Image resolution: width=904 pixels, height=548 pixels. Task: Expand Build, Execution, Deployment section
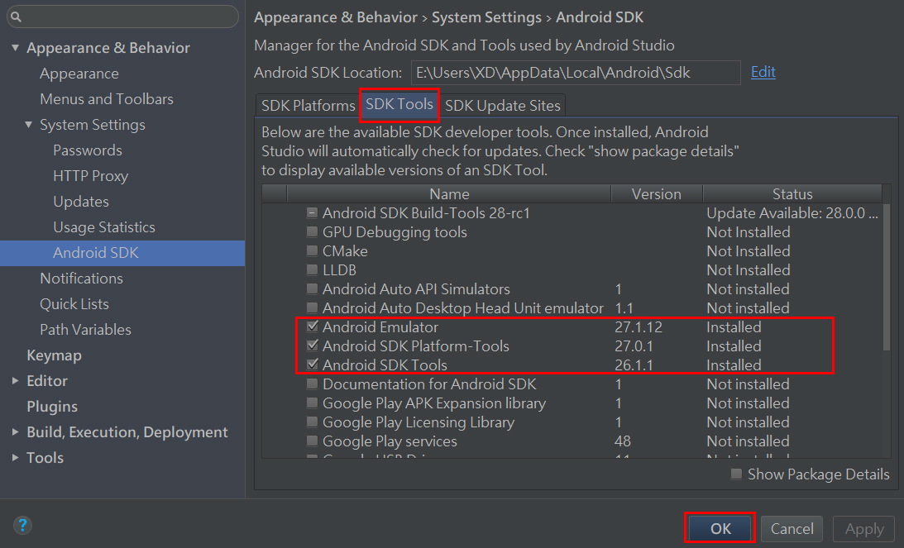click(x=15, y=432)
